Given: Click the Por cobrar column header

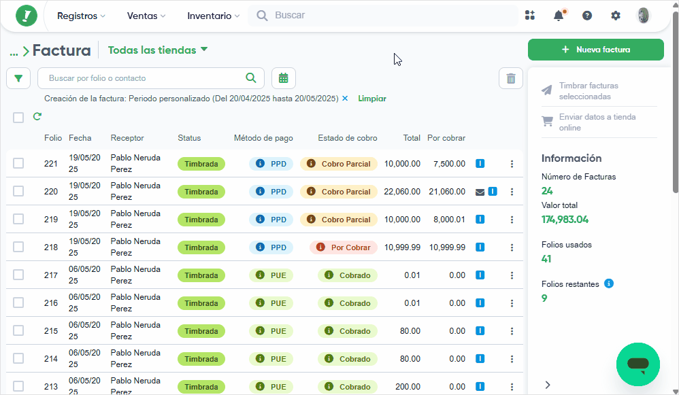Looking at the screenshot, I should point(446,138).
